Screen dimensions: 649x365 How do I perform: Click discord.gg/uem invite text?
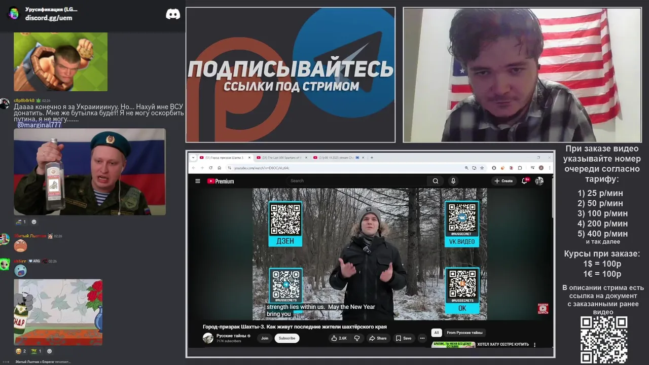coord(49,18)
